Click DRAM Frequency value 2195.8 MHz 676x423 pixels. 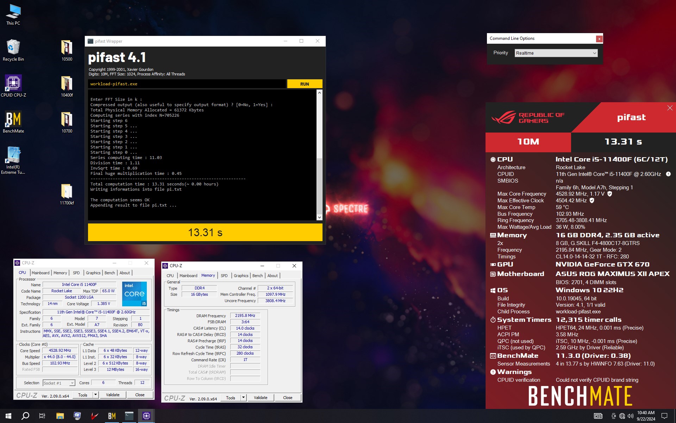click(x=245, y=315)
